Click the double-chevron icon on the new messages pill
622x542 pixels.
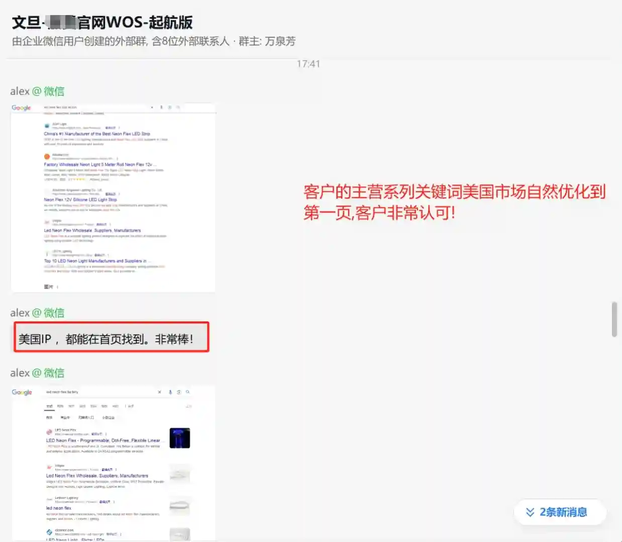click(x=530, y=512)
